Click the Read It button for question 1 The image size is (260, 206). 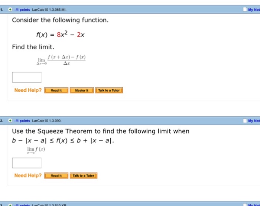click(x=56, y=90)
